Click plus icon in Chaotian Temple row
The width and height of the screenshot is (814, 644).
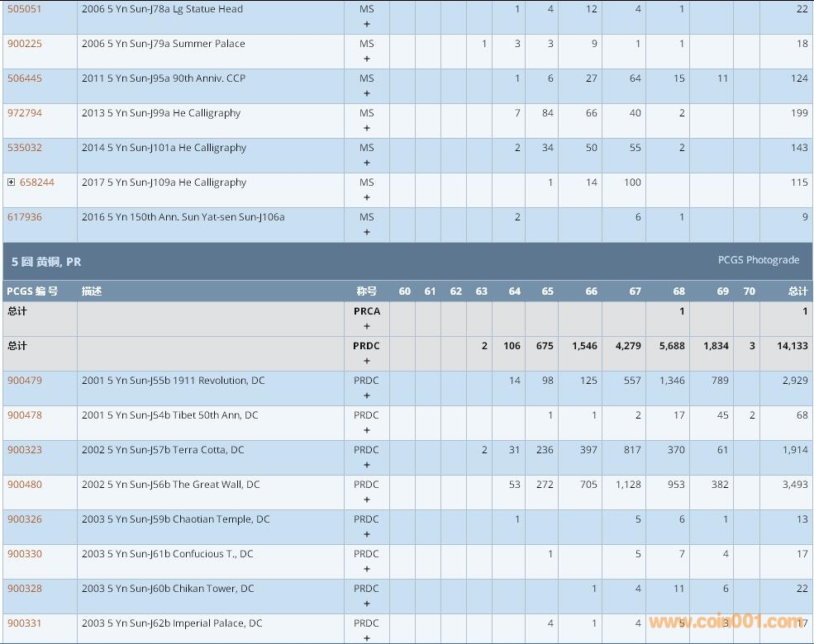367,535
